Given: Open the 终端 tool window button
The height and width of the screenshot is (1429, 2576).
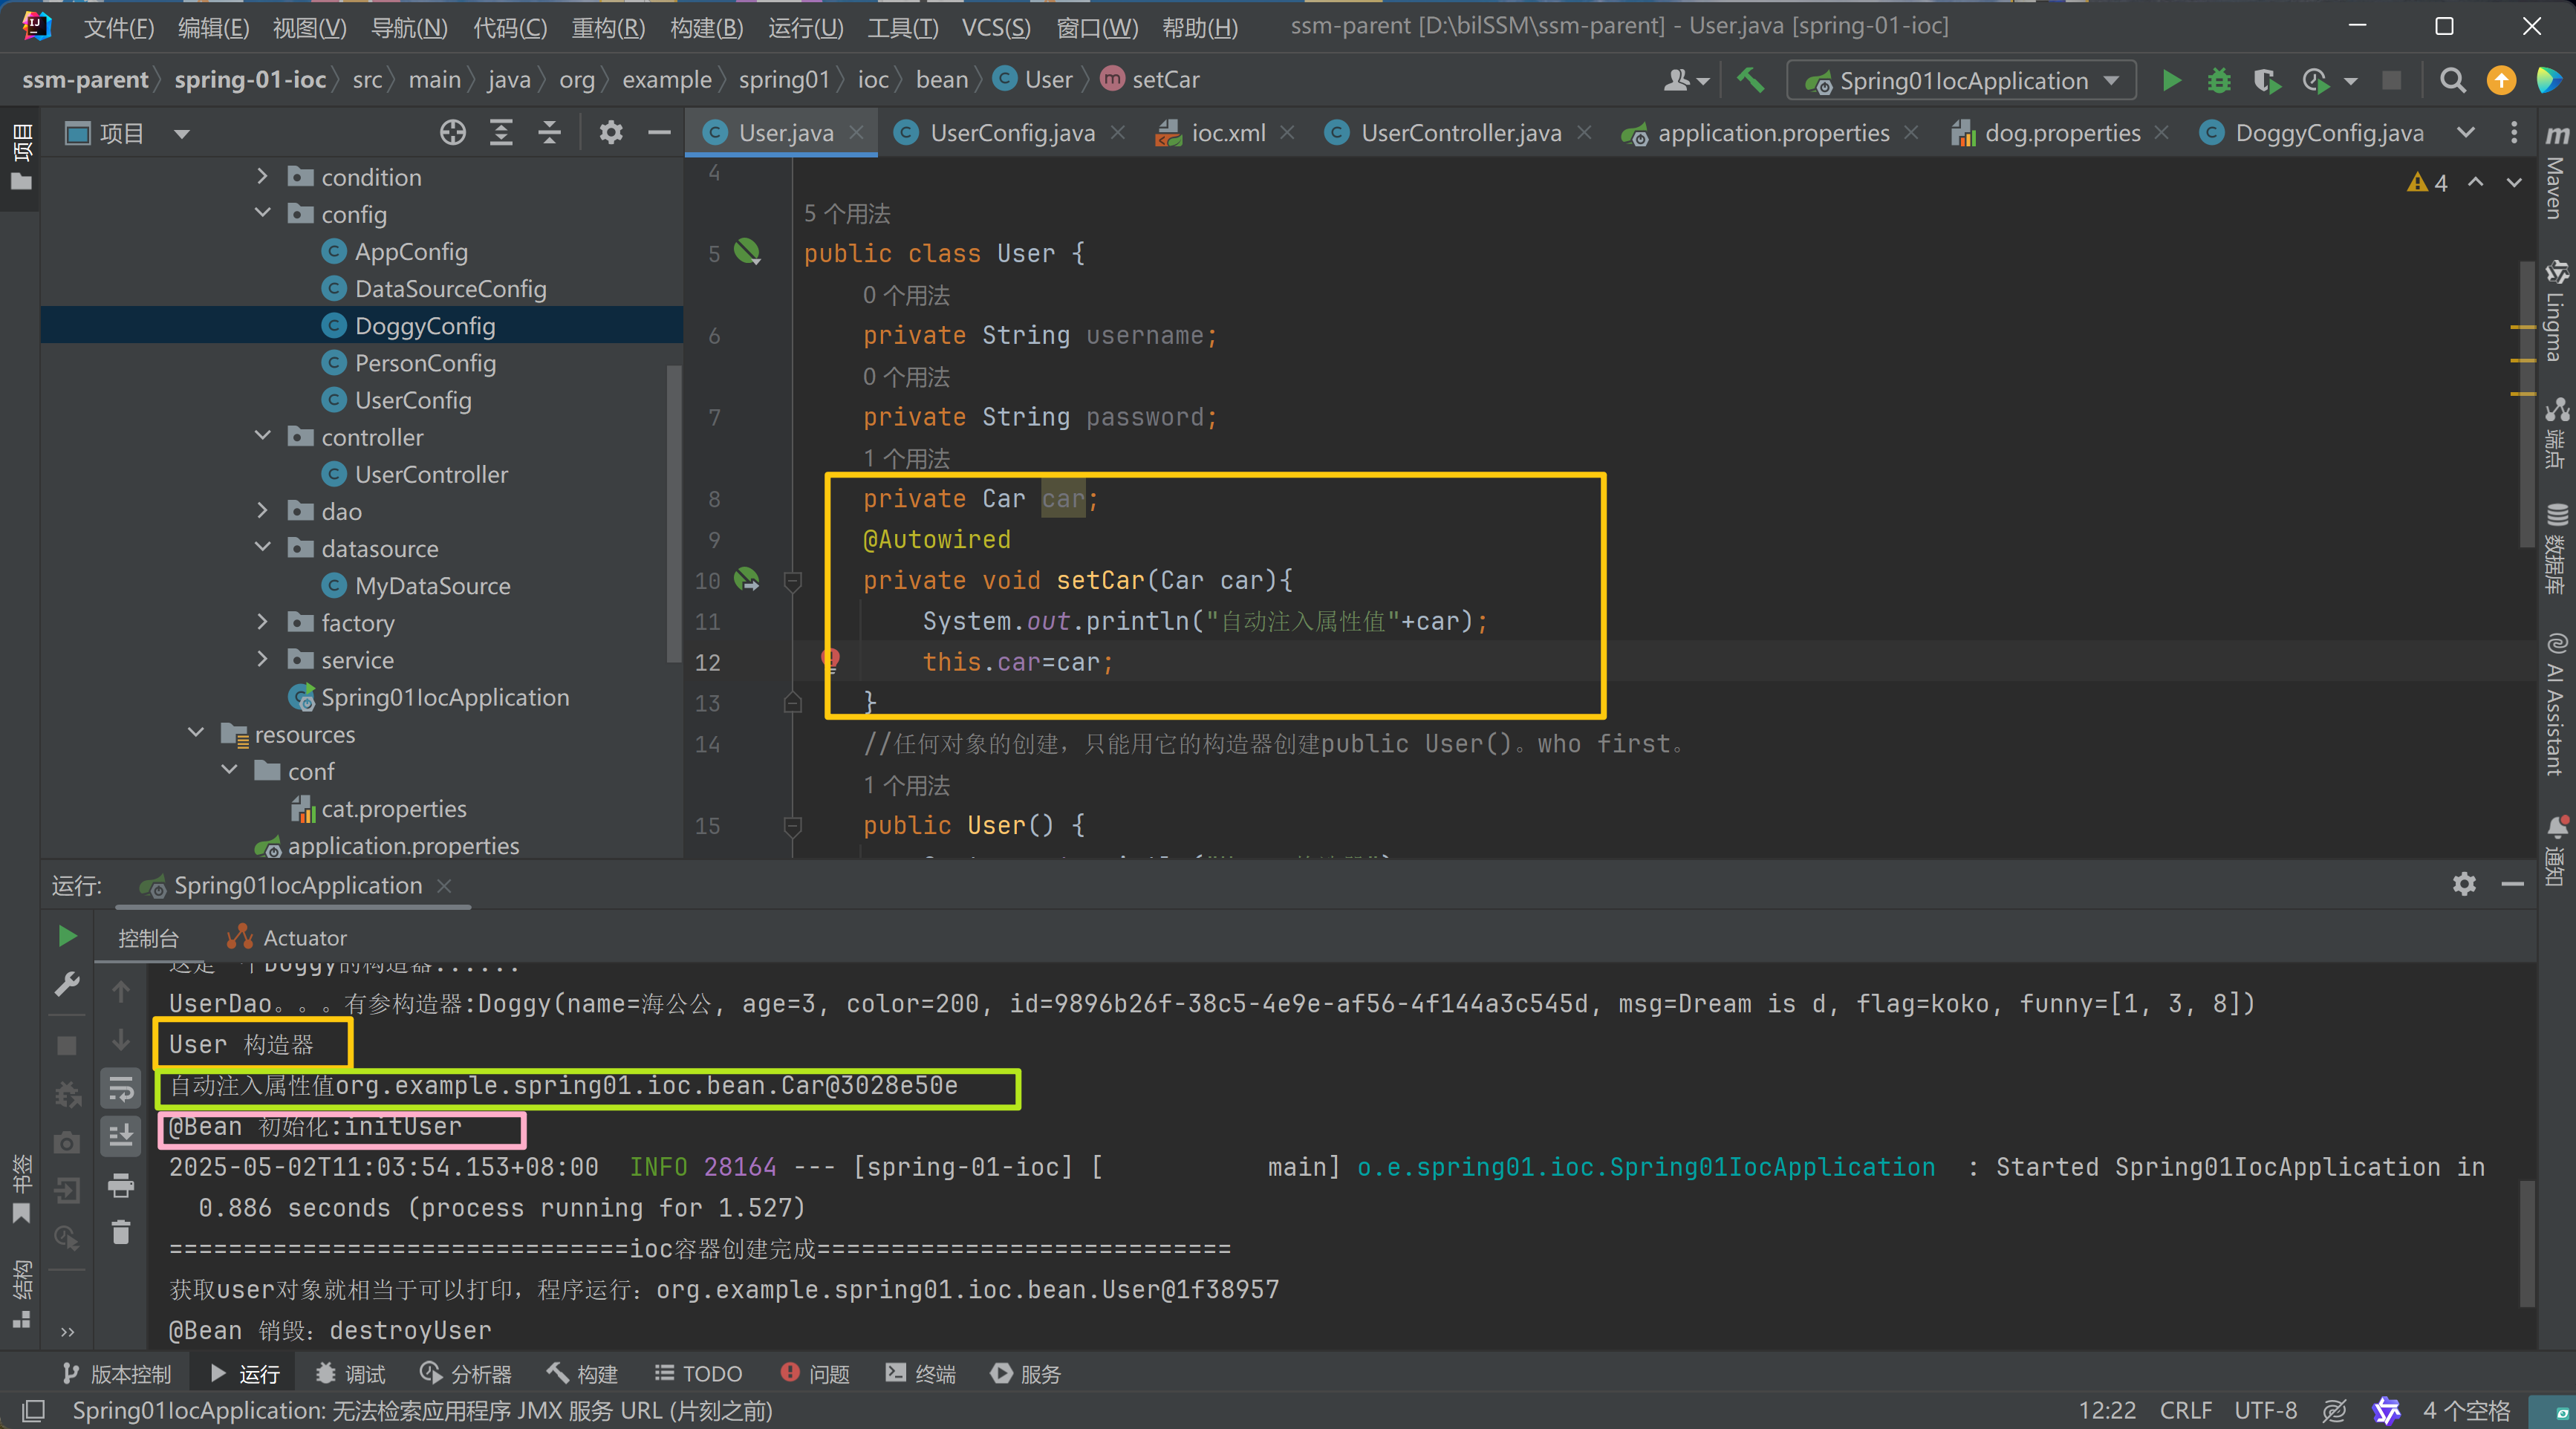Looking at the screenshot, I should [920, 1374].
